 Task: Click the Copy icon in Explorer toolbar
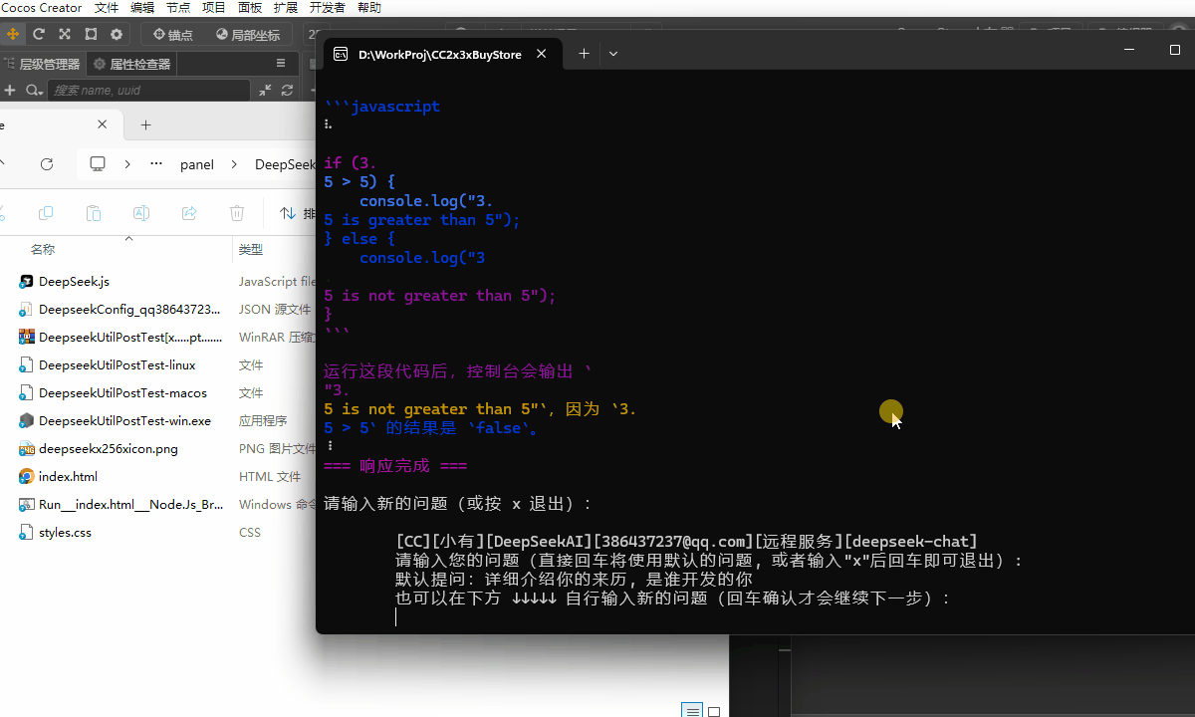46,213
